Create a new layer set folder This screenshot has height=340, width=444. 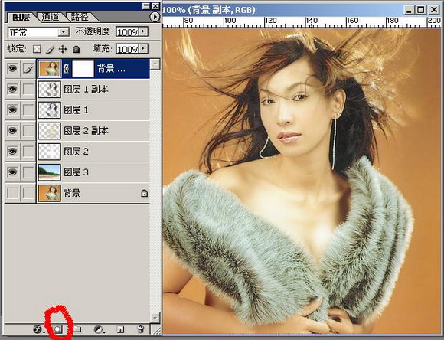tap(77, 329)
